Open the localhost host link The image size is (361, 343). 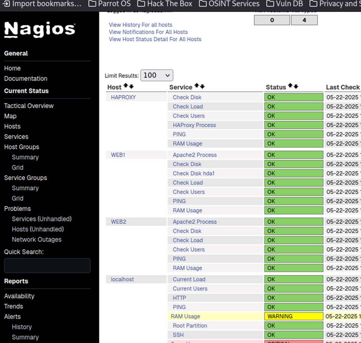pos(122,279)
